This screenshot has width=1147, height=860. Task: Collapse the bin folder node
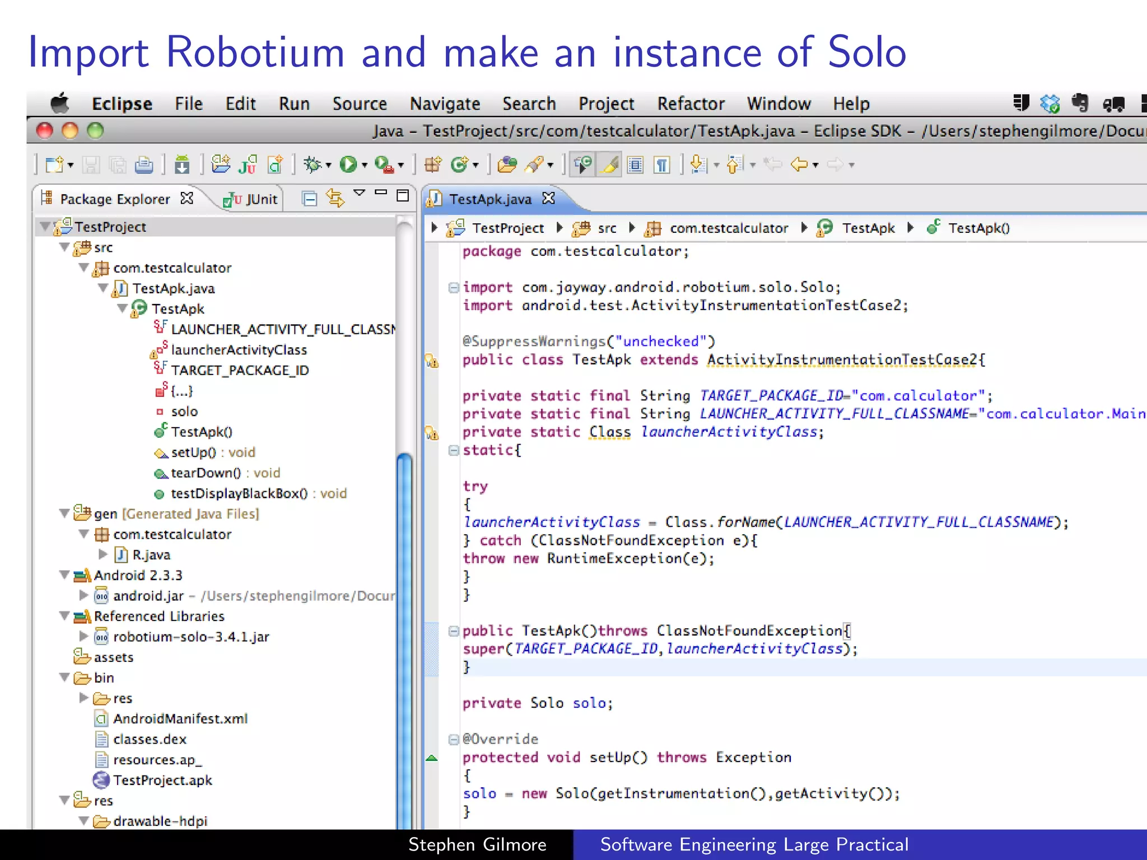[x=64, y=677]
